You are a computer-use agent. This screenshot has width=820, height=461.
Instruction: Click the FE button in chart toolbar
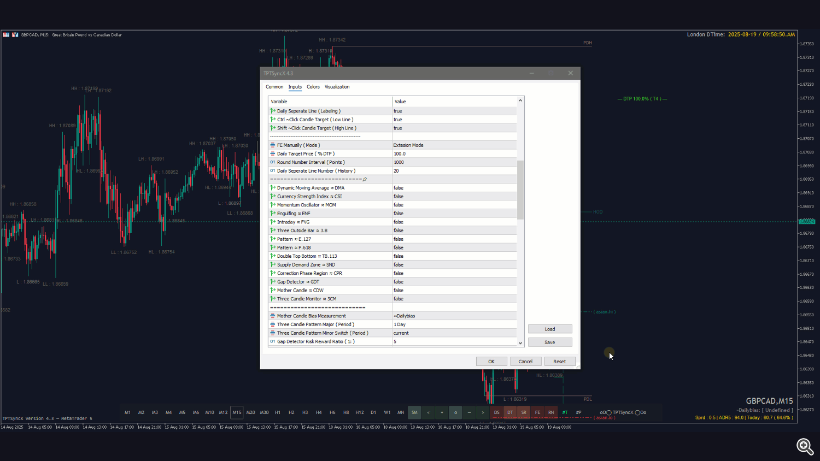point(537,412)
